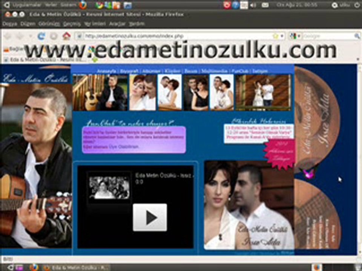Open the Klipler page link
This screenshot has height=271, width=362.
pos(172,71)
